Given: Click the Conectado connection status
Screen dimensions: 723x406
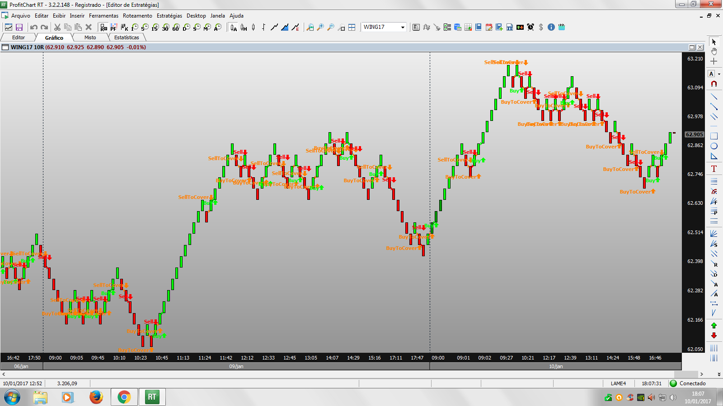Looking at the screenshot, I should 692,383.
